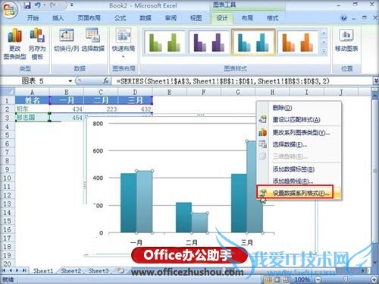379x284 pixels.
Task: Click the 800 value axis label
Action: [x=98, y=124]
